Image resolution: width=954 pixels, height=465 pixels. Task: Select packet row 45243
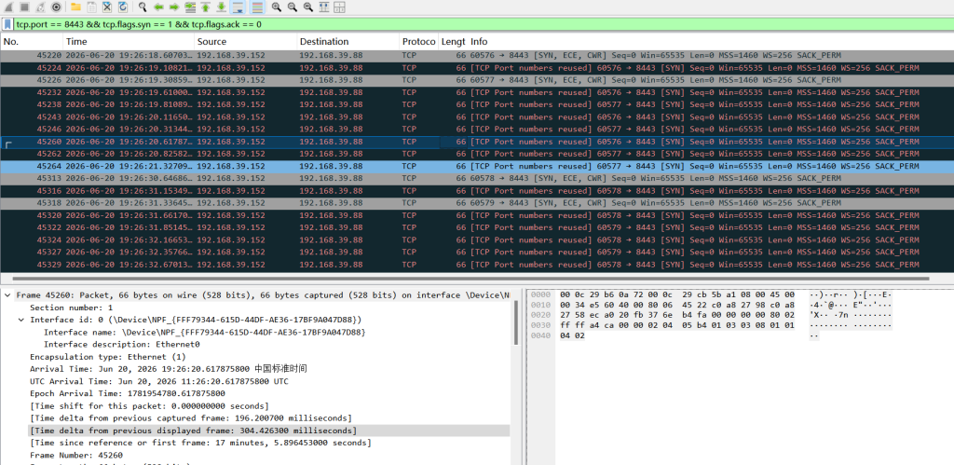point(477,116)
